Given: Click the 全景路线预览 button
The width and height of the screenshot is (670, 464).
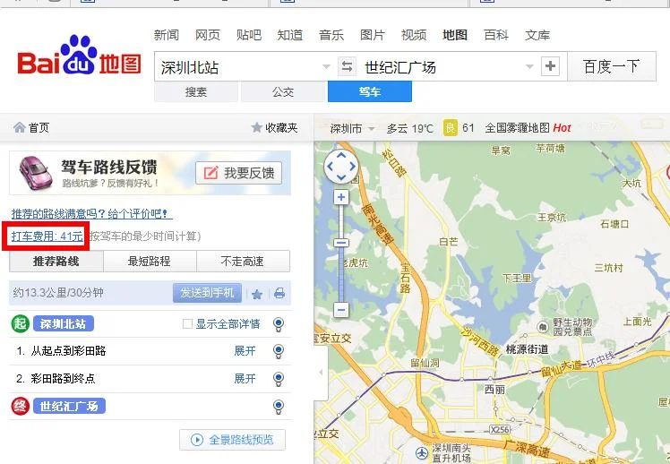Looking at the screenshot, I should click(233, 440).
